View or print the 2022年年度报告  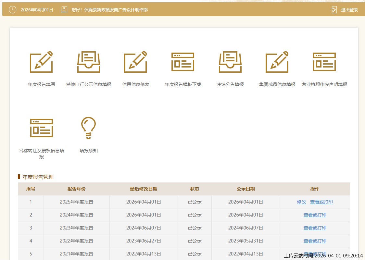click(x=315, y=241)
